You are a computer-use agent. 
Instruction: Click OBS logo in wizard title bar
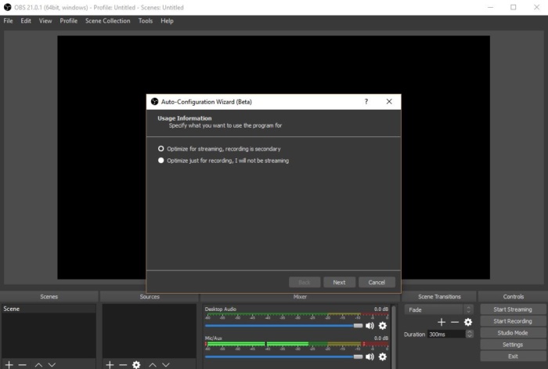[154, 102]
